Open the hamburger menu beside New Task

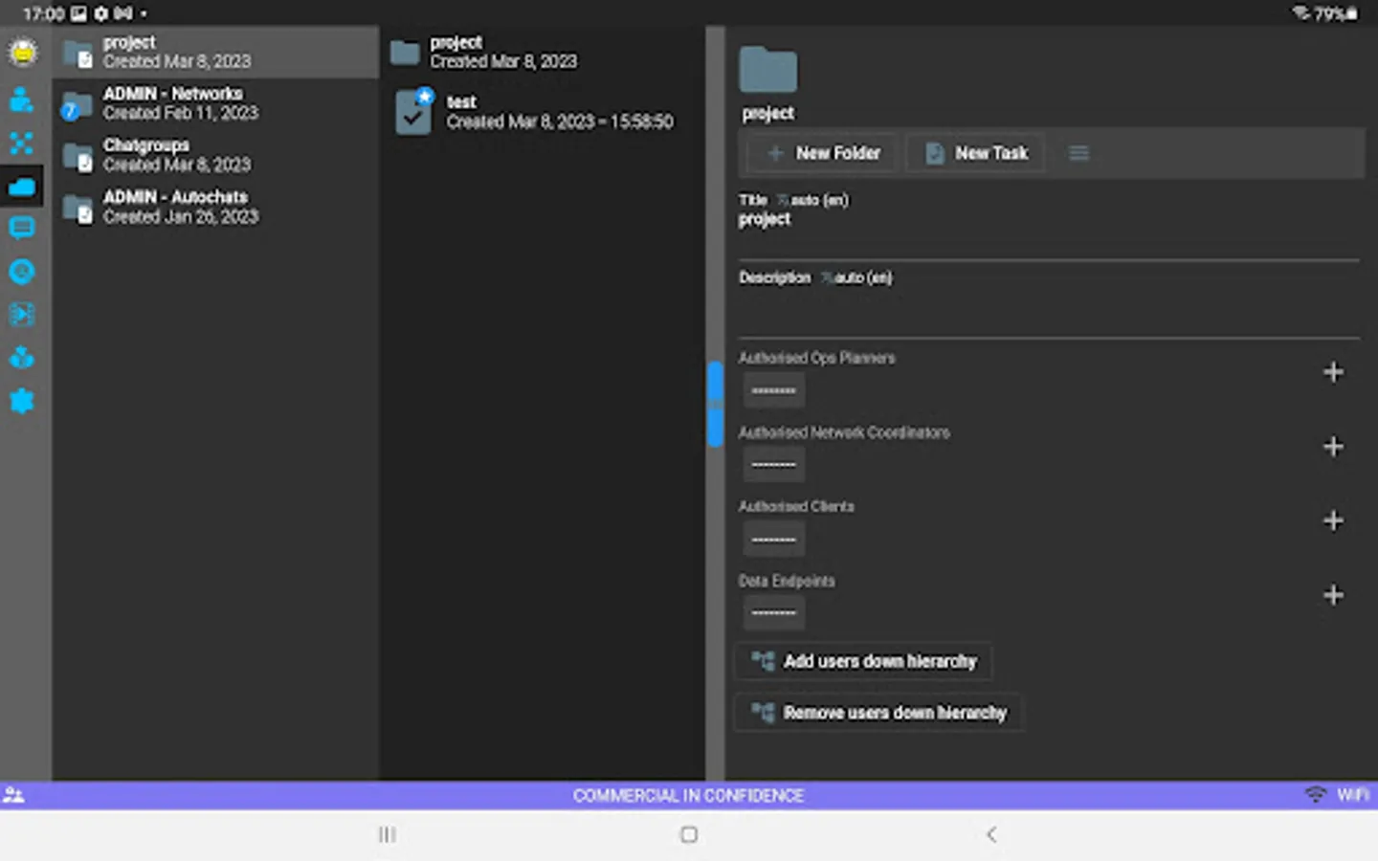(x=1078, y=153)
